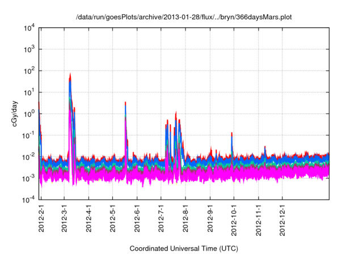363x254 pixels.
Task: Click the cGy/day y-axis label
Action: pyautogui.click(x=15, y=113)
